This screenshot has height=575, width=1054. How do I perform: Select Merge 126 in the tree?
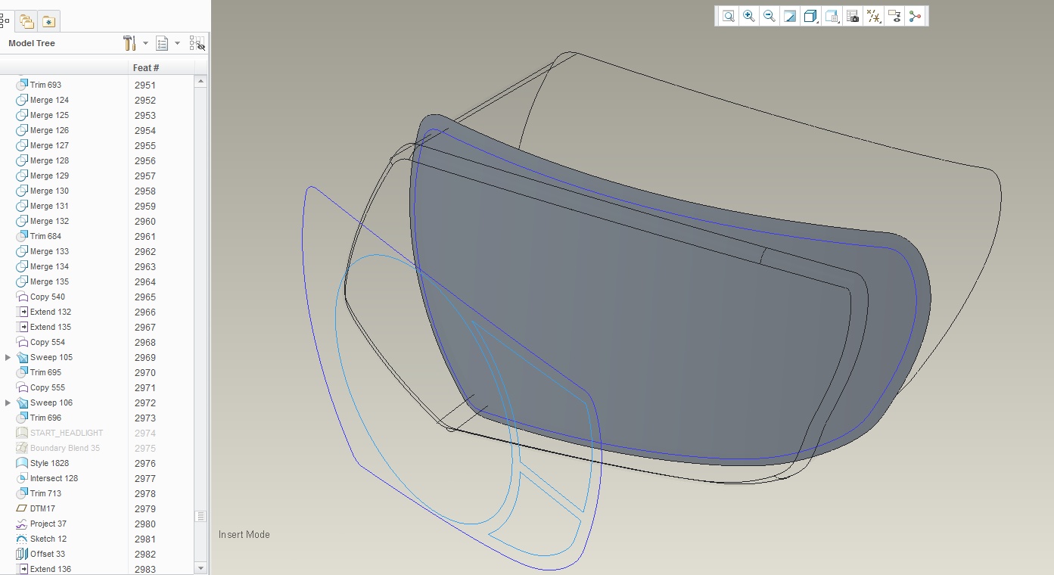[x=42, y=130]
